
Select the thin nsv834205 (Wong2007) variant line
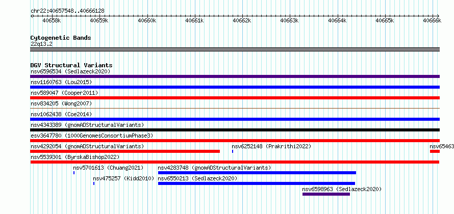point(235,108)
